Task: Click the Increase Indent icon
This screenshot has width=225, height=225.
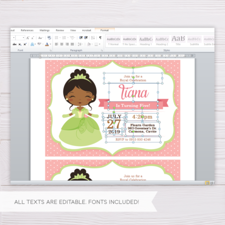Action: [x=86, y=38]
